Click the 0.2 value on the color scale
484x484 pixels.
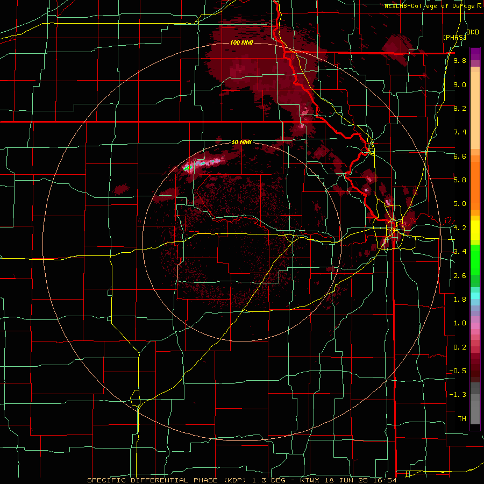460,347
